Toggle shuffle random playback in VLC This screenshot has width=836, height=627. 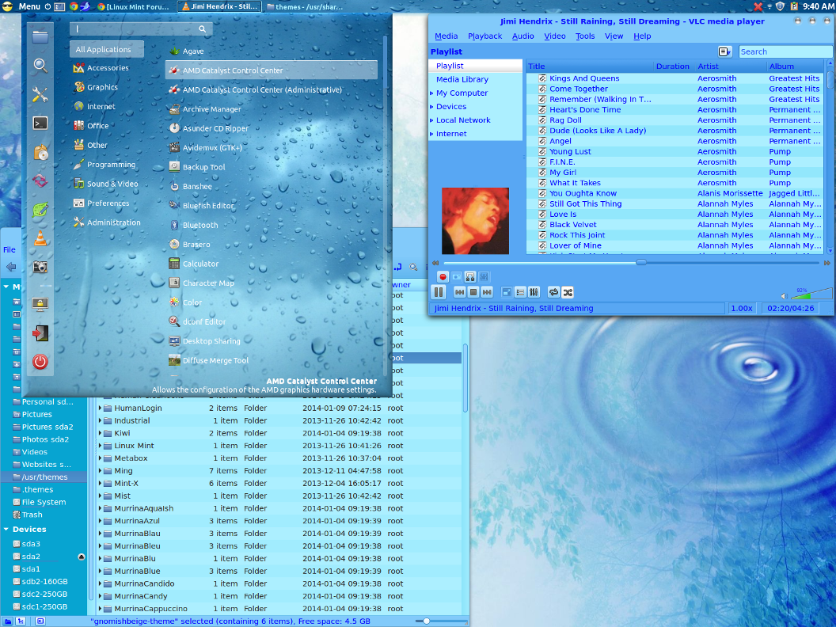coord(568,292)
